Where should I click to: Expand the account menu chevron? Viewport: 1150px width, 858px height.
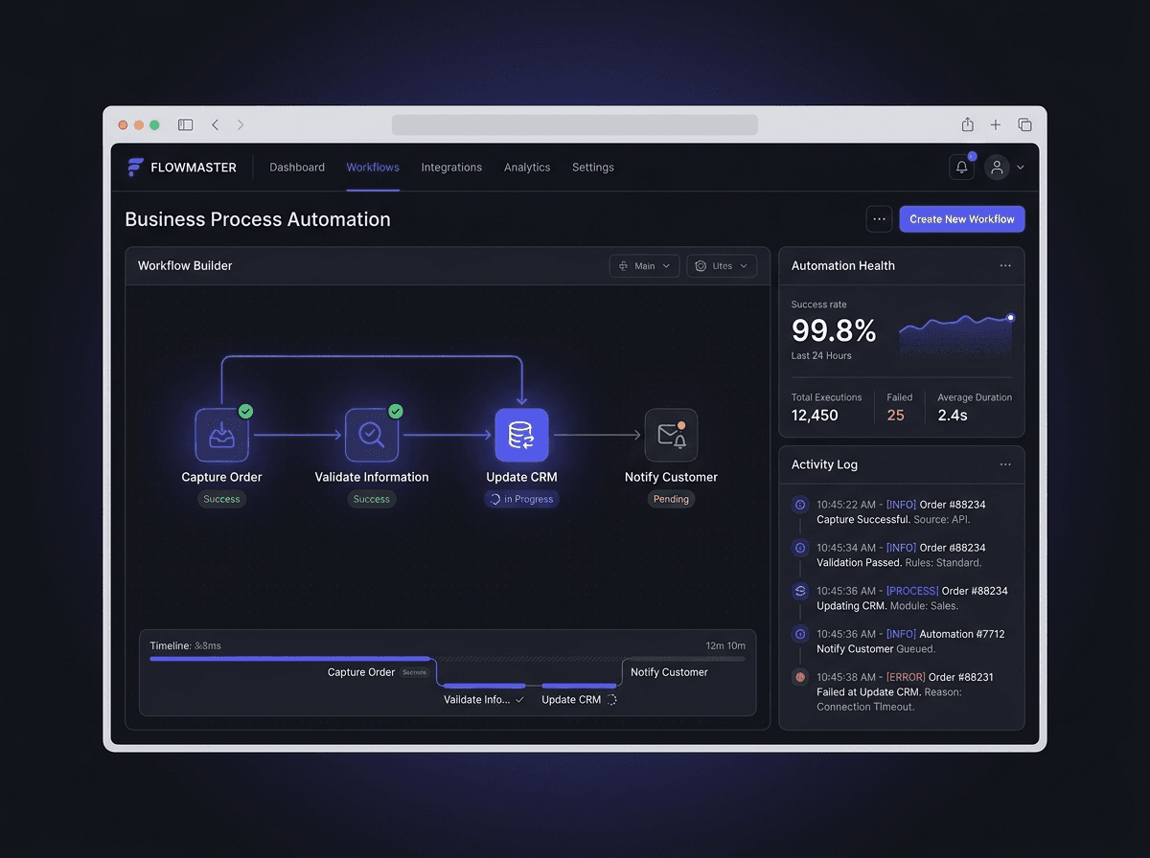1021,168
